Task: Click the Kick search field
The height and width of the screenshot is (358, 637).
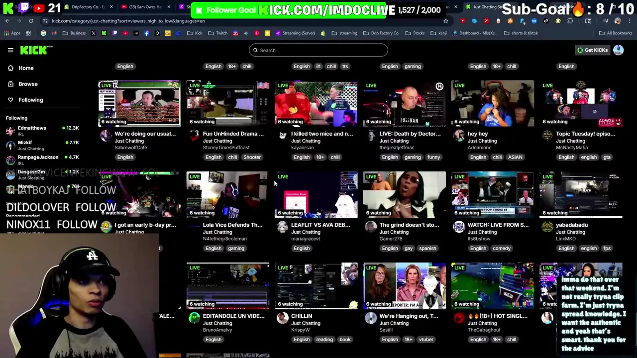Action: click(x=318, y=50)
